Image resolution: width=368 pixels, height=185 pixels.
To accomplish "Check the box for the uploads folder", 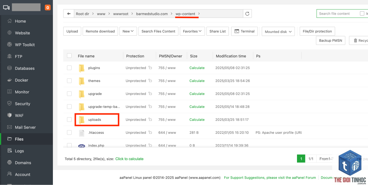I will (x=69, y=119).
